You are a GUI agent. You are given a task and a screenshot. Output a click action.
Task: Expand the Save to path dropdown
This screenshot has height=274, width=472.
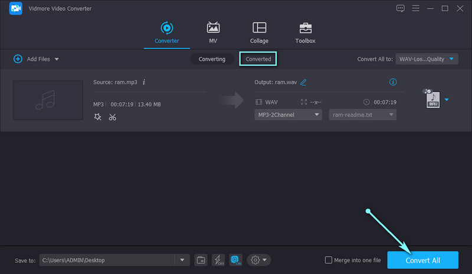pyautogui.click(x=182, y=260)
